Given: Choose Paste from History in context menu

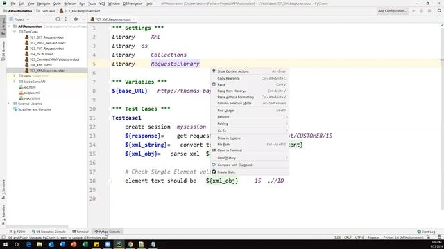Looking at the screenshot, I should tap(250, 91).
